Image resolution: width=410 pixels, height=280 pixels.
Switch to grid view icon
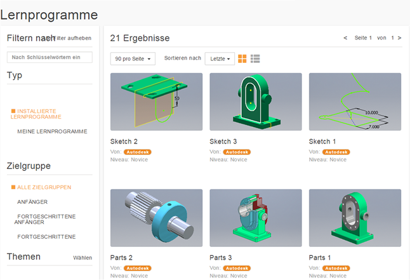tap(242, 58)
